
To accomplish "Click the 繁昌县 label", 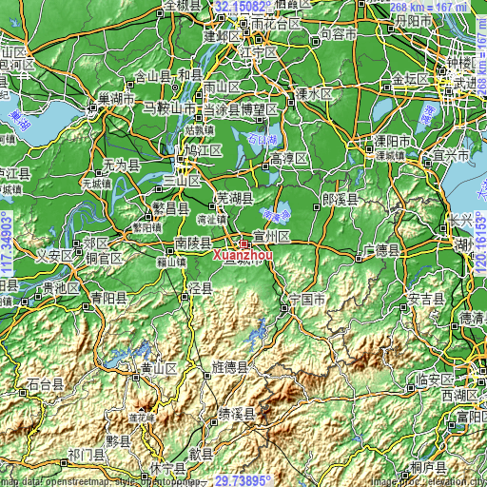I will click(171, 208).
